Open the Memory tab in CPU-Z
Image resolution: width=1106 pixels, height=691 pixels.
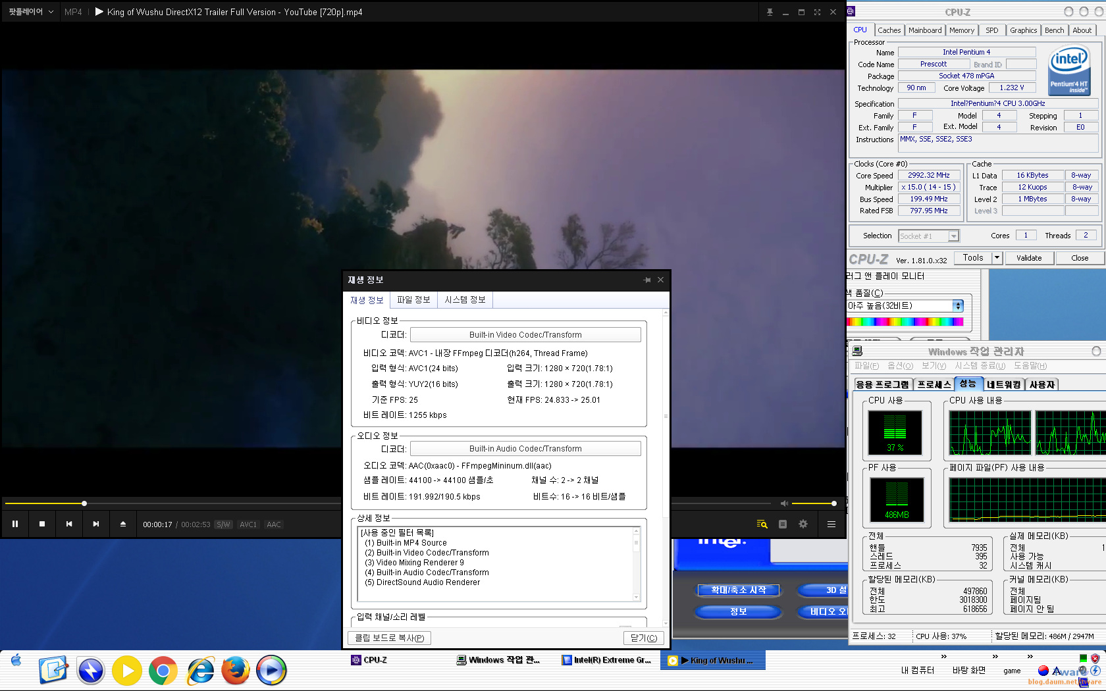(962, 30)
